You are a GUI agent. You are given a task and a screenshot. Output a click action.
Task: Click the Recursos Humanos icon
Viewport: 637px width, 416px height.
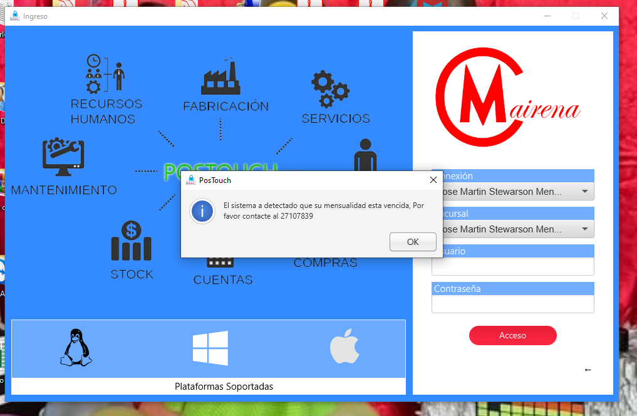pos(105,73)
